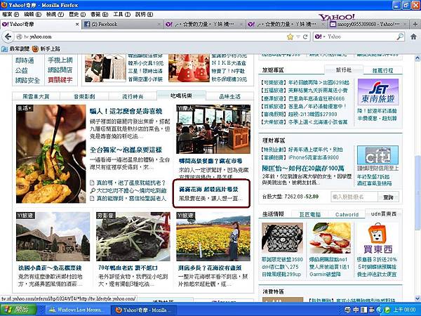Switch to the (2) Facebook tab
421x316 pixels.
click(122, 25)
